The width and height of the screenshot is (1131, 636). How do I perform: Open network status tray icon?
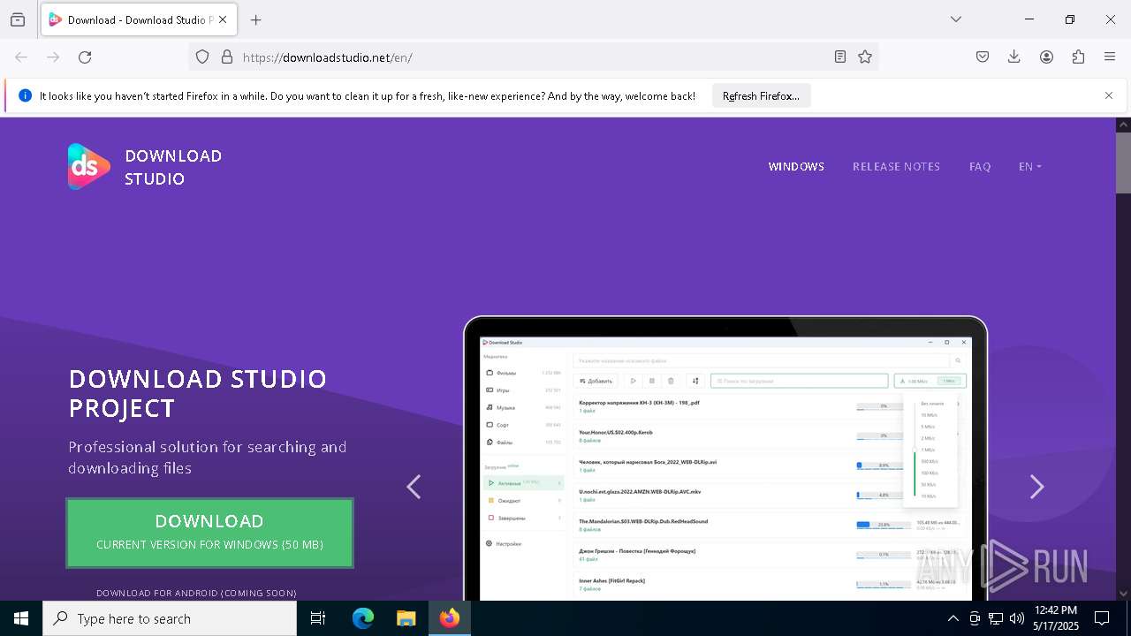[996, 618]
